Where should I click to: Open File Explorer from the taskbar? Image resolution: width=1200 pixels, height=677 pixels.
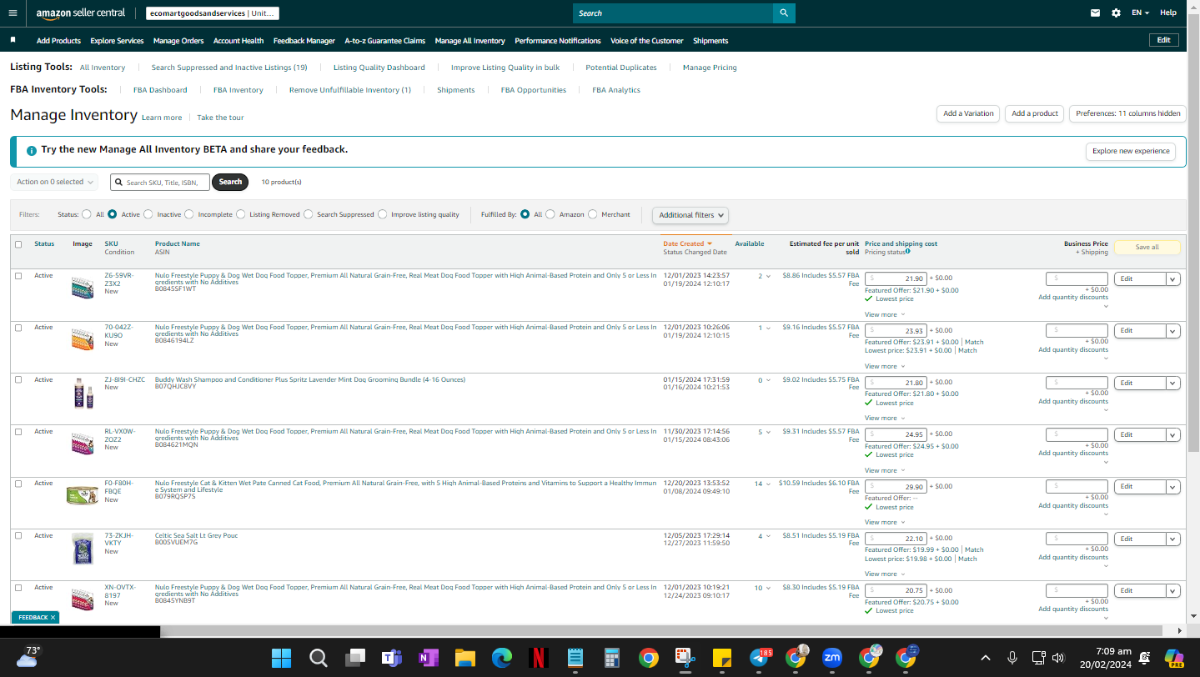(x=464, y=658)
